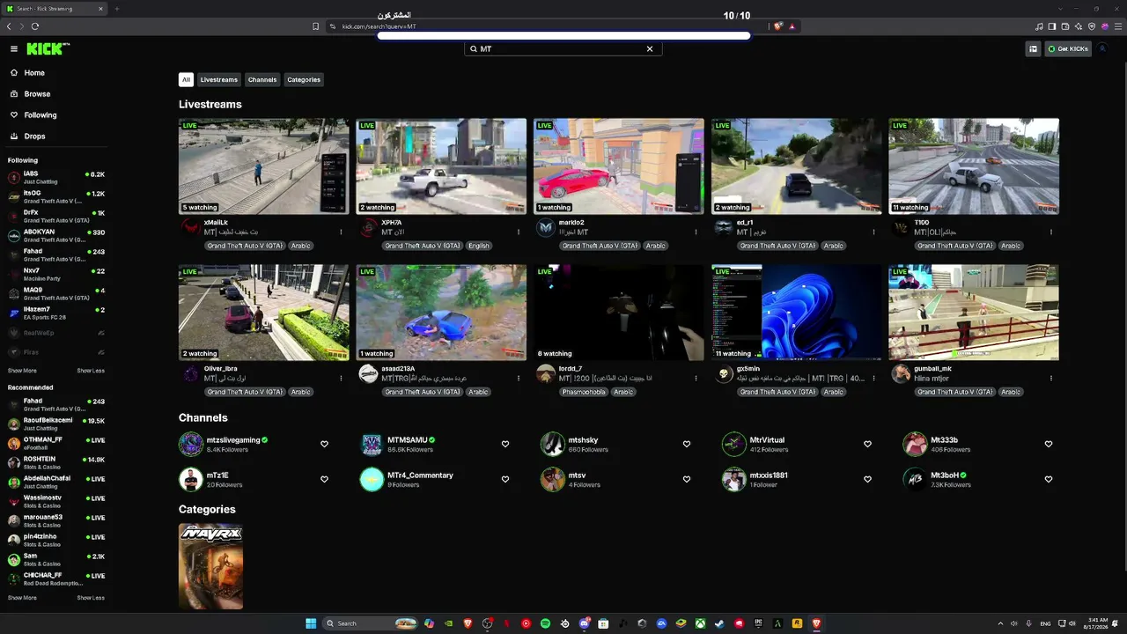Open the three-dot menu for marklo2's stream
This screenshot has height=634, width=1127.
click(696, 232)
